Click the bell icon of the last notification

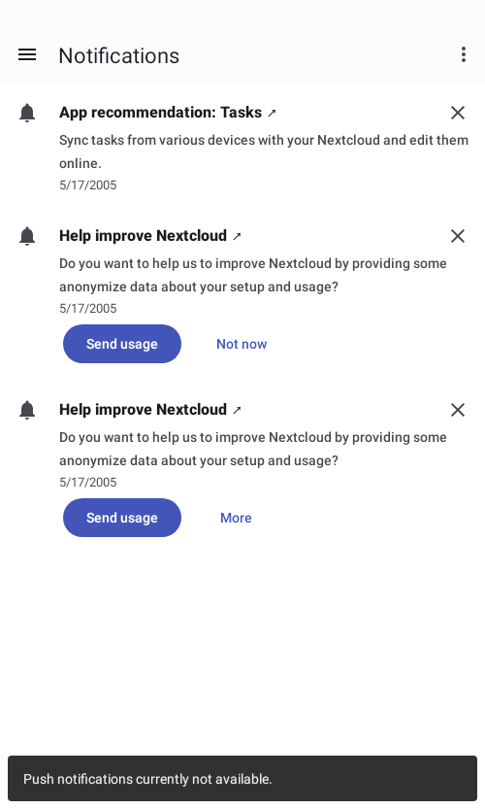coord(27,410)
